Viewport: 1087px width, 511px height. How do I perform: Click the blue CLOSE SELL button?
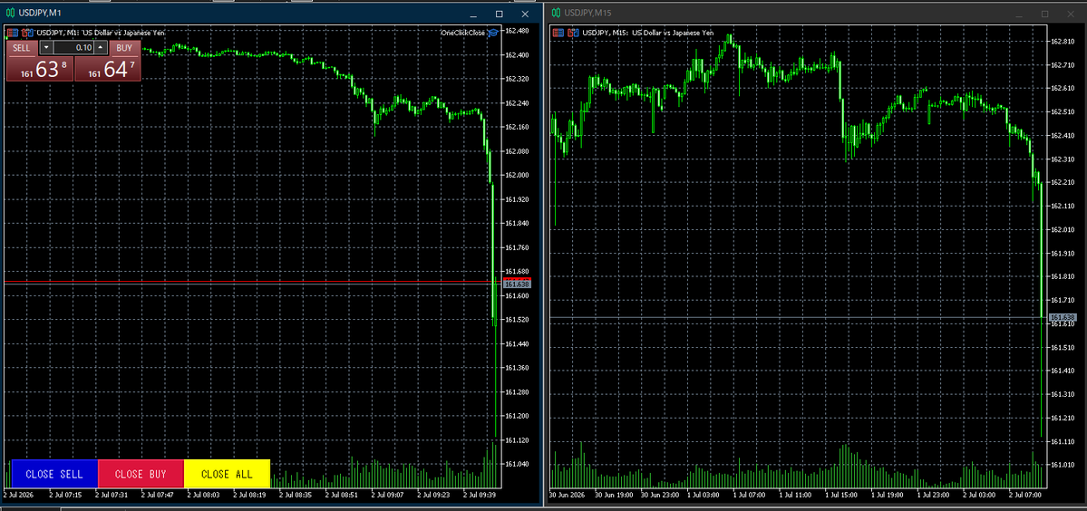54,474
